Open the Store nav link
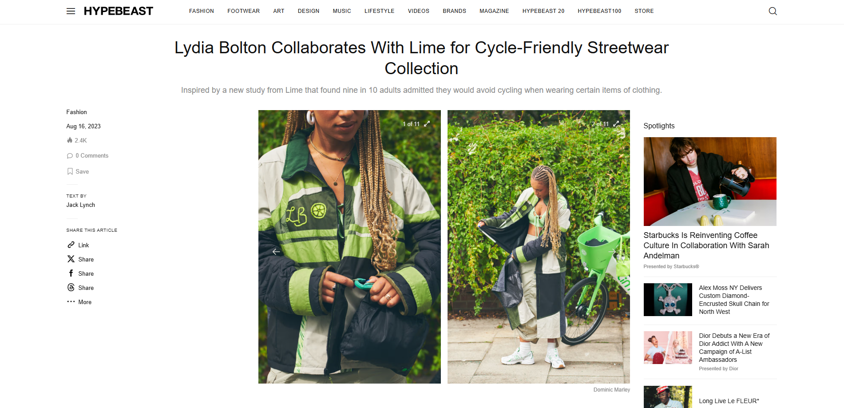 (x=644, y=11)
